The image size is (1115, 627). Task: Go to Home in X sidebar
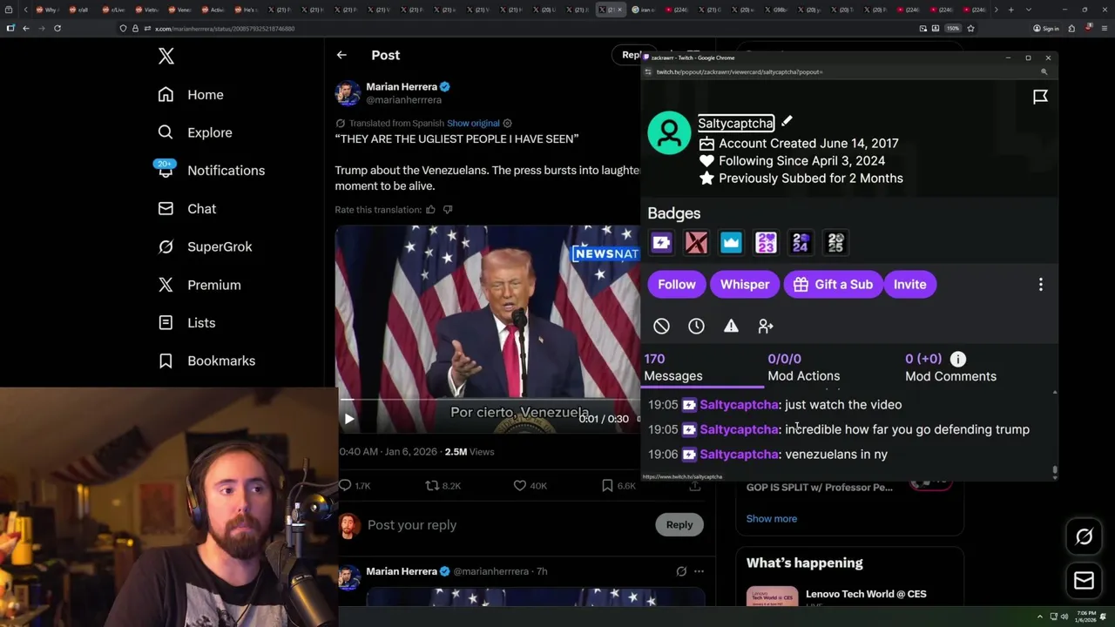point(191,95)
